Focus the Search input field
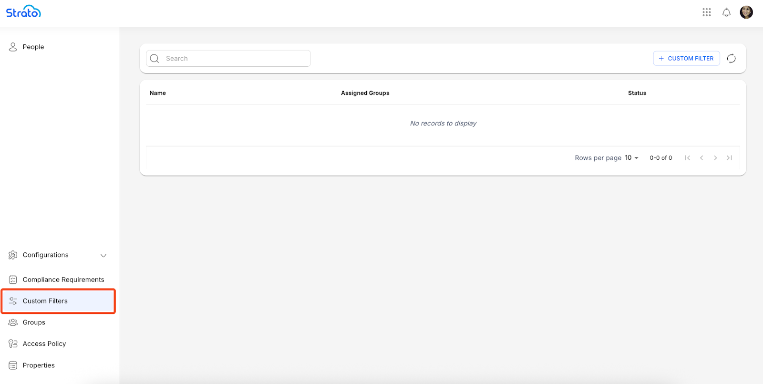Viewport: 763px width, 384px height. 234,59
